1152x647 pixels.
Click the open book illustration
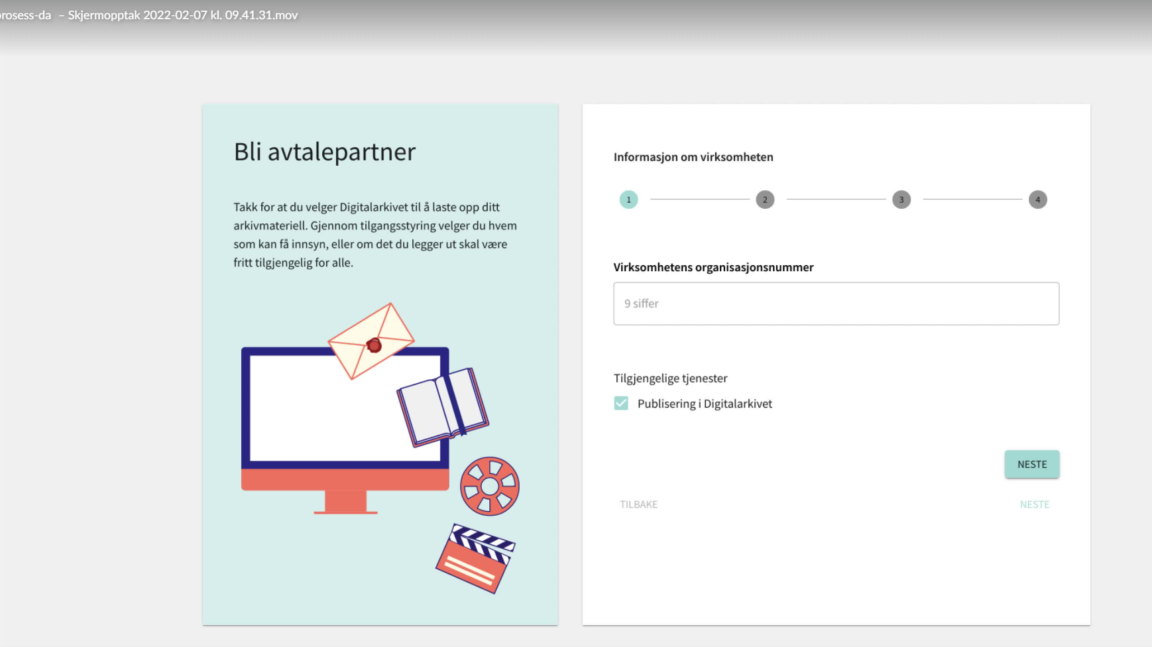click(x=443, y=407)
